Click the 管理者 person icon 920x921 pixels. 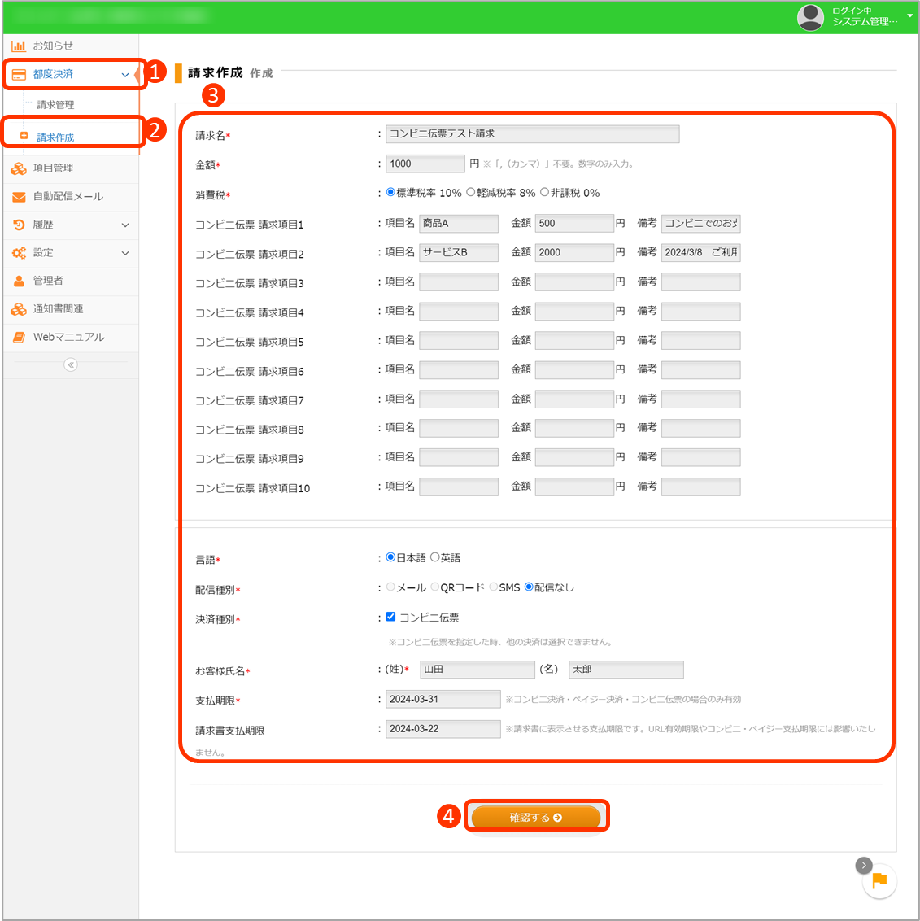click(18, 281)
